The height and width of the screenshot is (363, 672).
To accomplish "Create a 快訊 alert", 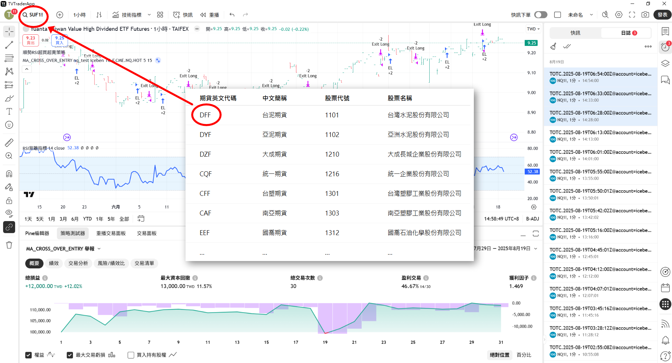I will pos(183,15).
